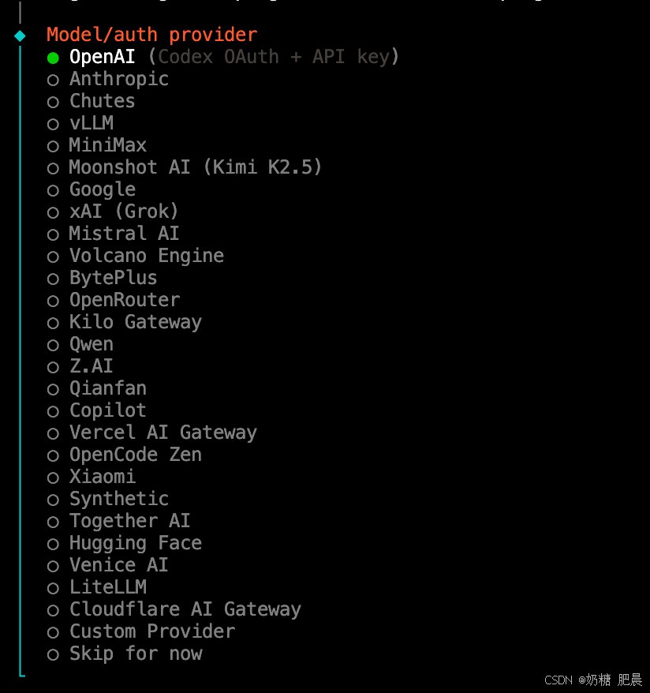Pick Hugging Face provider
The width and height of the screenshot is (650, 693).
pyautogui.click(x=125, y=543)
